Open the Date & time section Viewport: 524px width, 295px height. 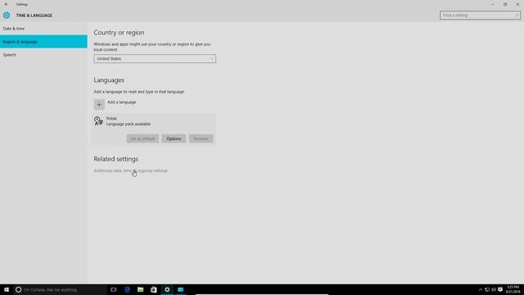pyautogui.click(x=43, y=29)
